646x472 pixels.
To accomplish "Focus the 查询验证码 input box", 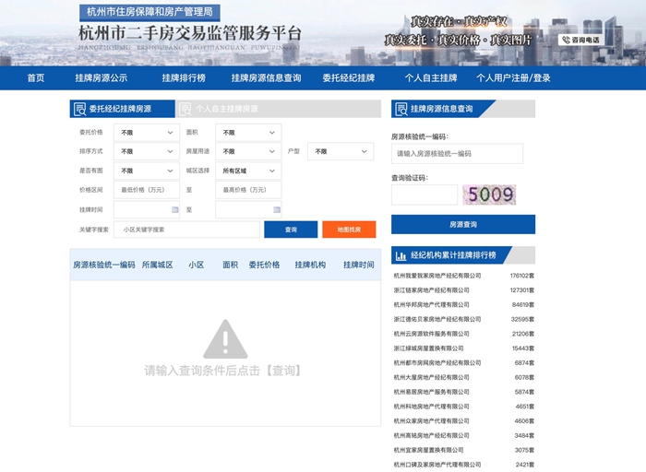I will coord(425,195).
